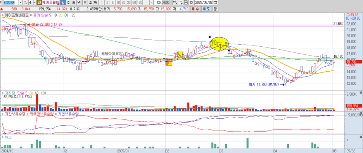Click the 5-day moving average legend number

point(50,15)
